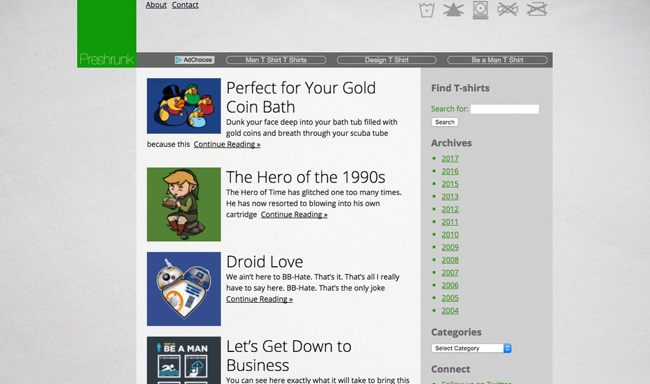Click the Search button
The width and height of the screenshot is (650, 384).
pyautogui.click(x=445, y=122)
